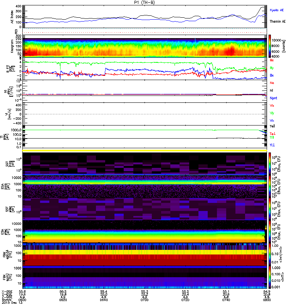Click the black Te parallel legend label
This screenshot has height=308, width=289.
coord(272,126)
